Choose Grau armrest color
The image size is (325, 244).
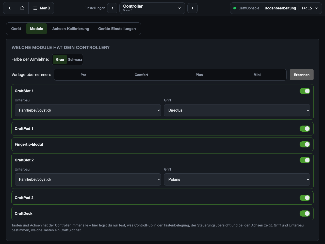click(60, 59)
